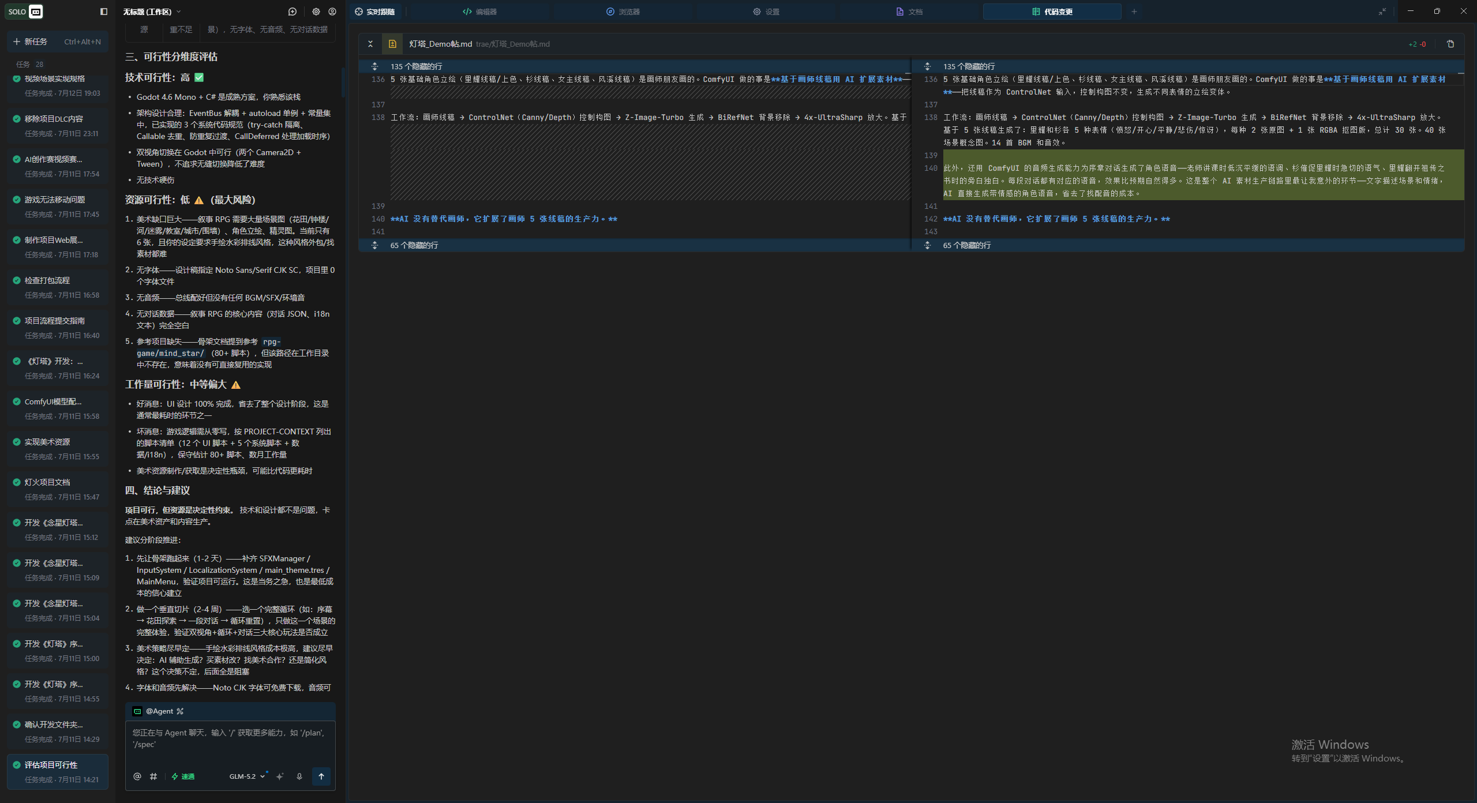Open the 设置 tab

pyautogui.click(x=766, y=12)
